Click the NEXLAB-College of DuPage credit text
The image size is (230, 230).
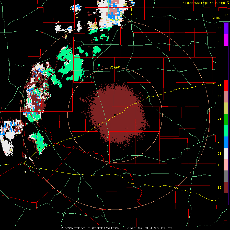pyautogui.click(x=204, y=3)
